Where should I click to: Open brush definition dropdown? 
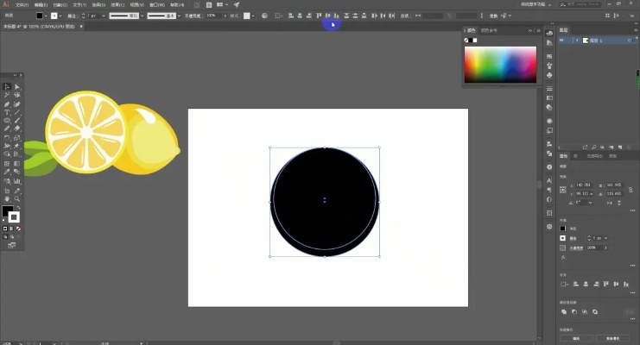click(x=179, y=16)
